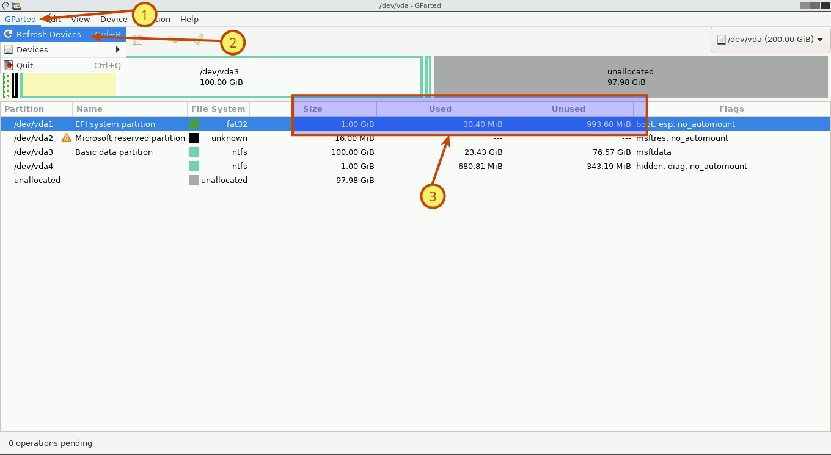Click the 'Basic data partition' name cell
This screenshot has height=455, width=831.
114,152
